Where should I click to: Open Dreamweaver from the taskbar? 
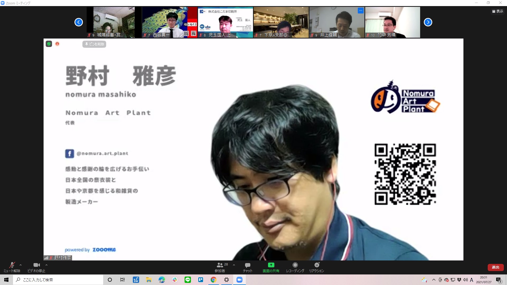point(136,280)
